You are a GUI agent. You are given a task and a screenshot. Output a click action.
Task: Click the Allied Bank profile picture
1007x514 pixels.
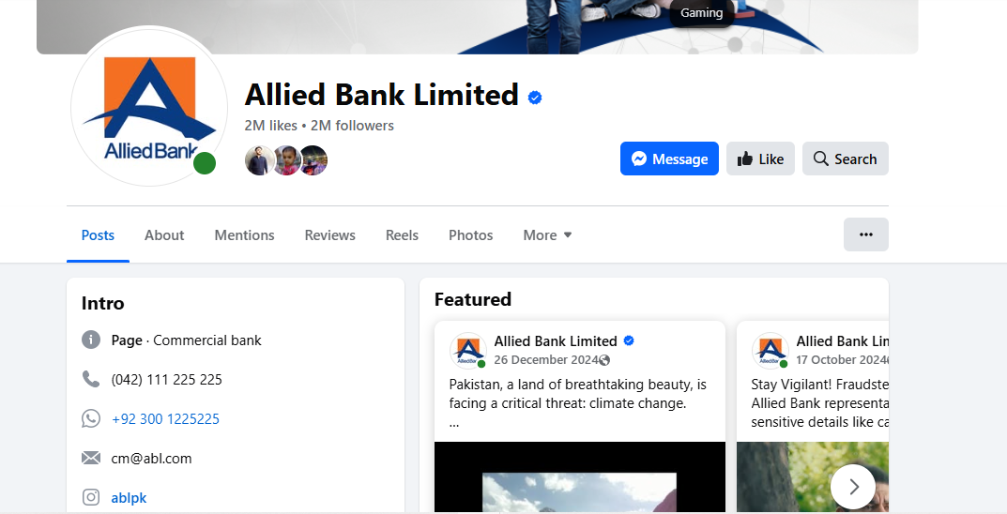pyautogui.click(x=148, y=108)
